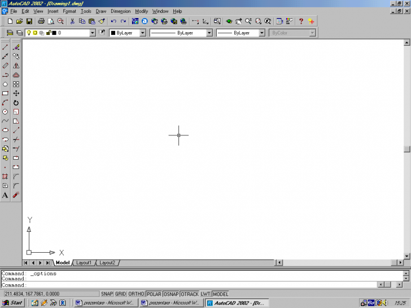
Task: Select the Erase modify tool
Action: [16, 47]
